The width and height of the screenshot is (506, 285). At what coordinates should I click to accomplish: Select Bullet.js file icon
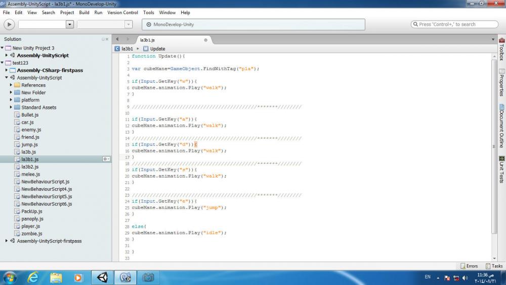point(17,115)
